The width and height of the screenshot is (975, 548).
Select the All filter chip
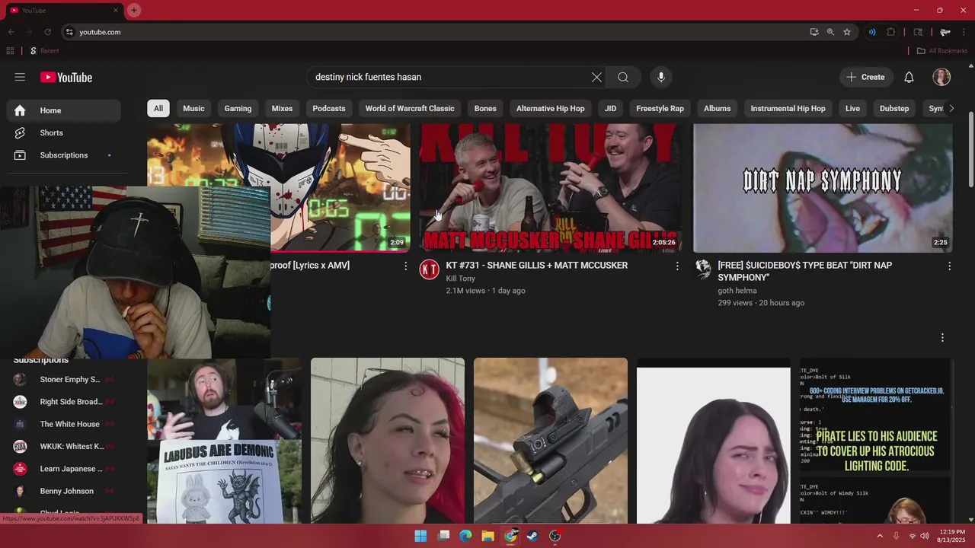tap(158, 108)
